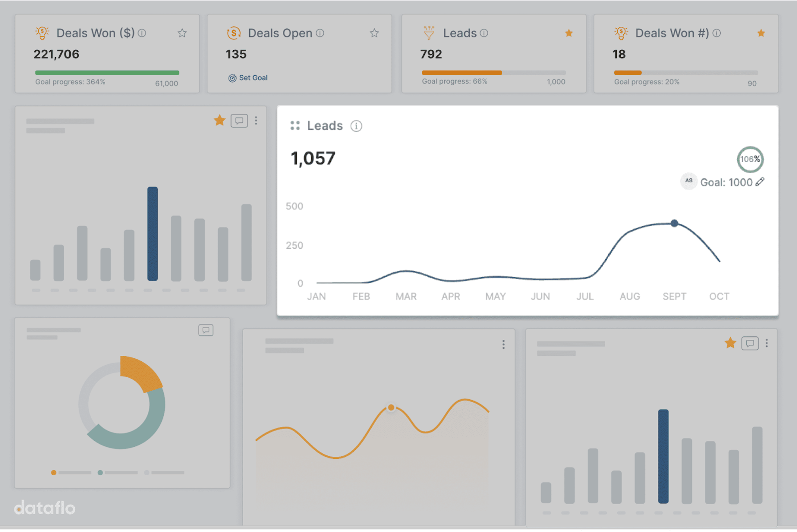797x532 pixels.
Task: Click the orange goal progress bar on Leads card
Action: [x=461, y=73]
